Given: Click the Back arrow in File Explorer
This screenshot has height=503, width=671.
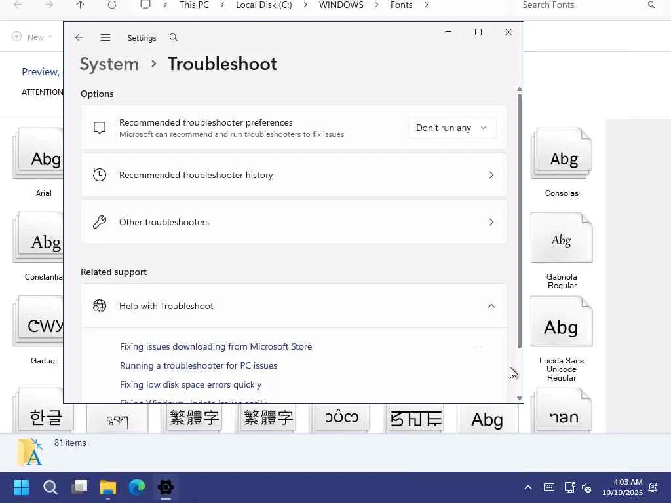Looking at the screenshot, I should point(18,5).
